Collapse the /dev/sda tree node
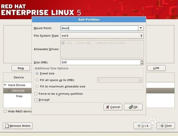Screen dimensions: 178x136 coord(9,91)
